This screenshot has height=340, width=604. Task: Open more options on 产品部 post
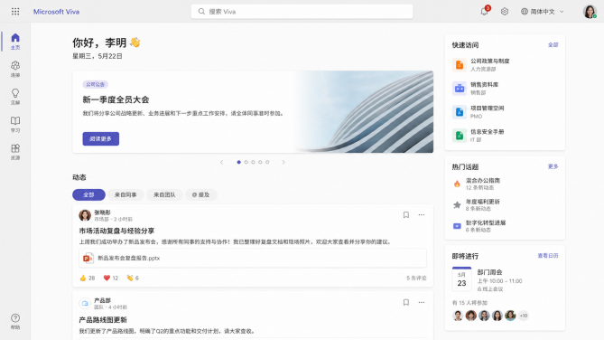click(x=422, y=303)
